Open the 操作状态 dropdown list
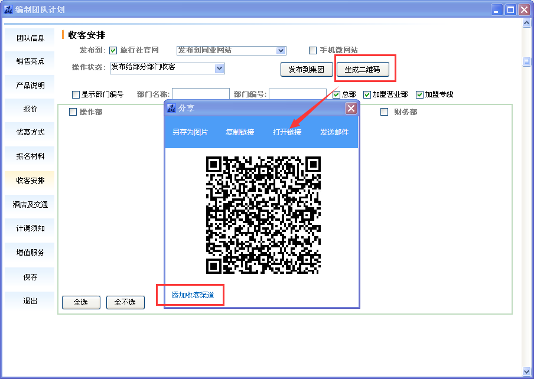The height and width of the screenshot is (379, 534). 219,68
